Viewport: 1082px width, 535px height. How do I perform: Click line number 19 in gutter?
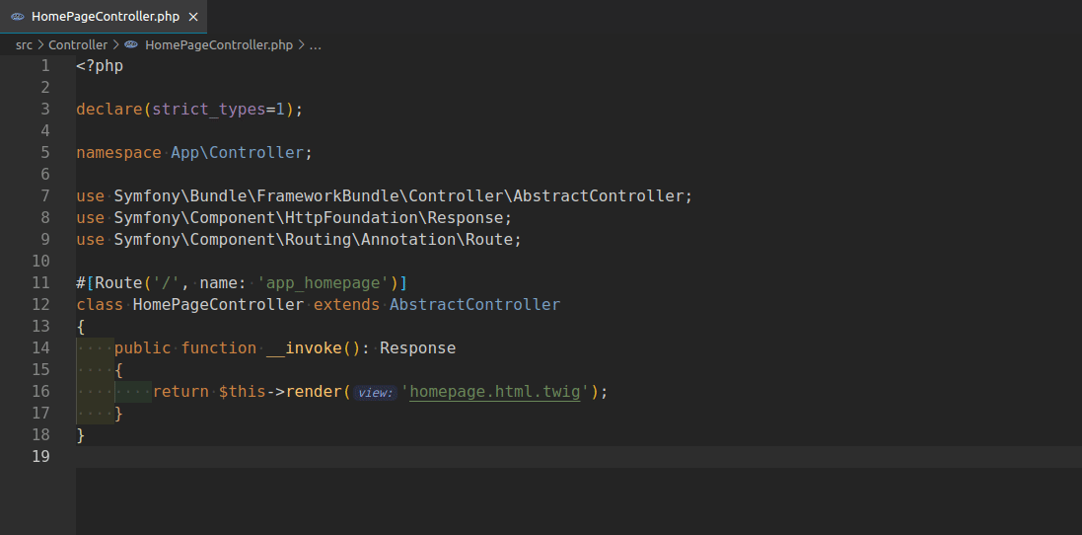coord(40,456)
